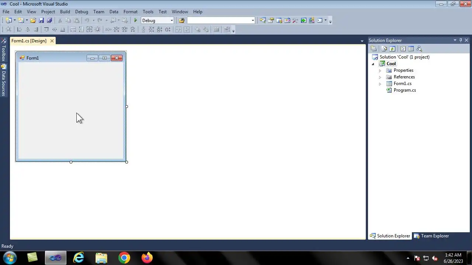This screenshot has width=472, height=265.
Task: Open Extension Manager from the toolbar
Action: click(312, 21)
